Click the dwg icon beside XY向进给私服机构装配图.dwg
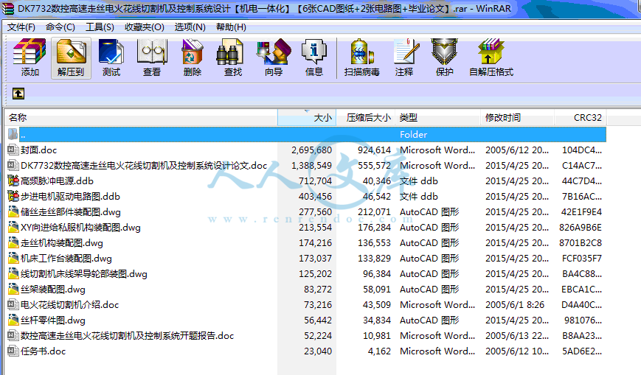 pyautogui.click(x=13, y=227)
